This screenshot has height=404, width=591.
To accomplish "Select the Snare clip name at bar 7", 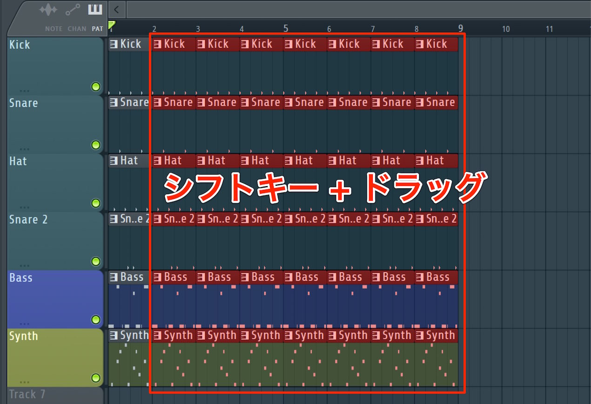I will point(397,102).
